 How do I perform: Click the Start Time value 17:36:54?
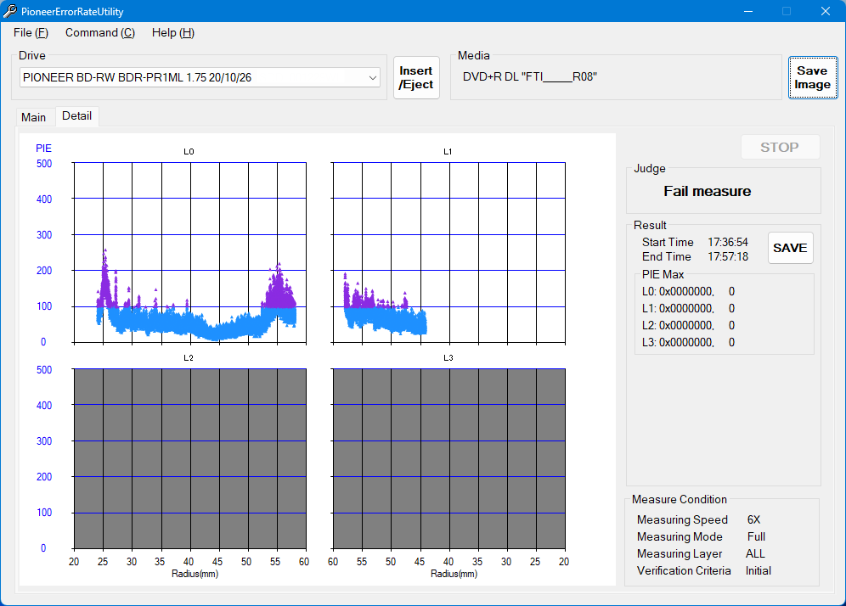(x=728, y=242)
